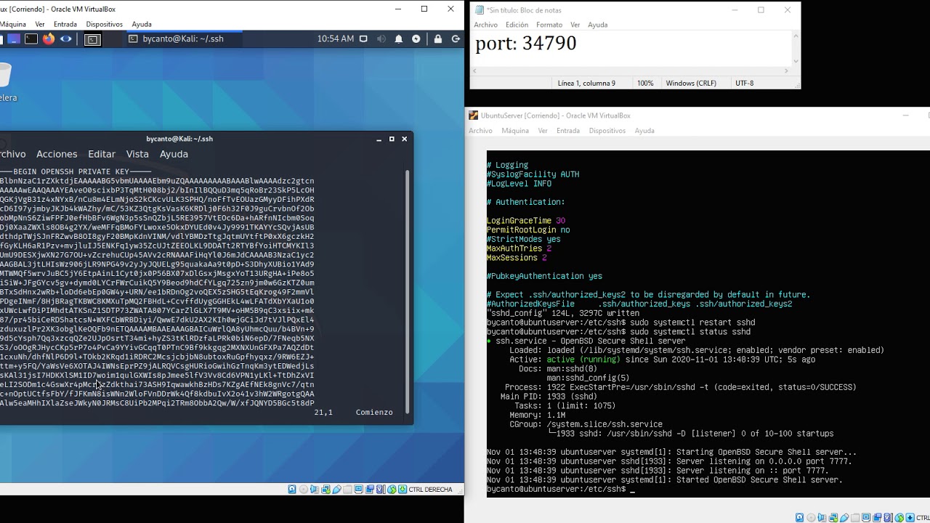Viewport: 930px width, 523px height.
Task: Open the notifications bell in Kali tray
Action: point(400,38)
